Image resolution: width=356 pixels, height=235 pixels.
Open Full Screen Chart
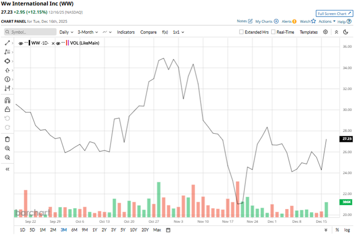click(x=334, y=14)
